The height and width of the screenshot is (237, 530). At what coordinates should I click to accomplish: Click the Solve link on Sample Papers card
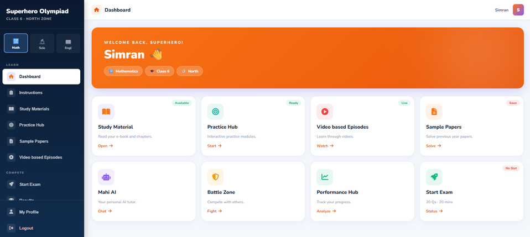click(x=434, y=146)
